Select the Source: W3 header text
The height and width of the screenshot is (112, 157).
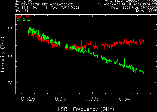[x=23, y=1]
